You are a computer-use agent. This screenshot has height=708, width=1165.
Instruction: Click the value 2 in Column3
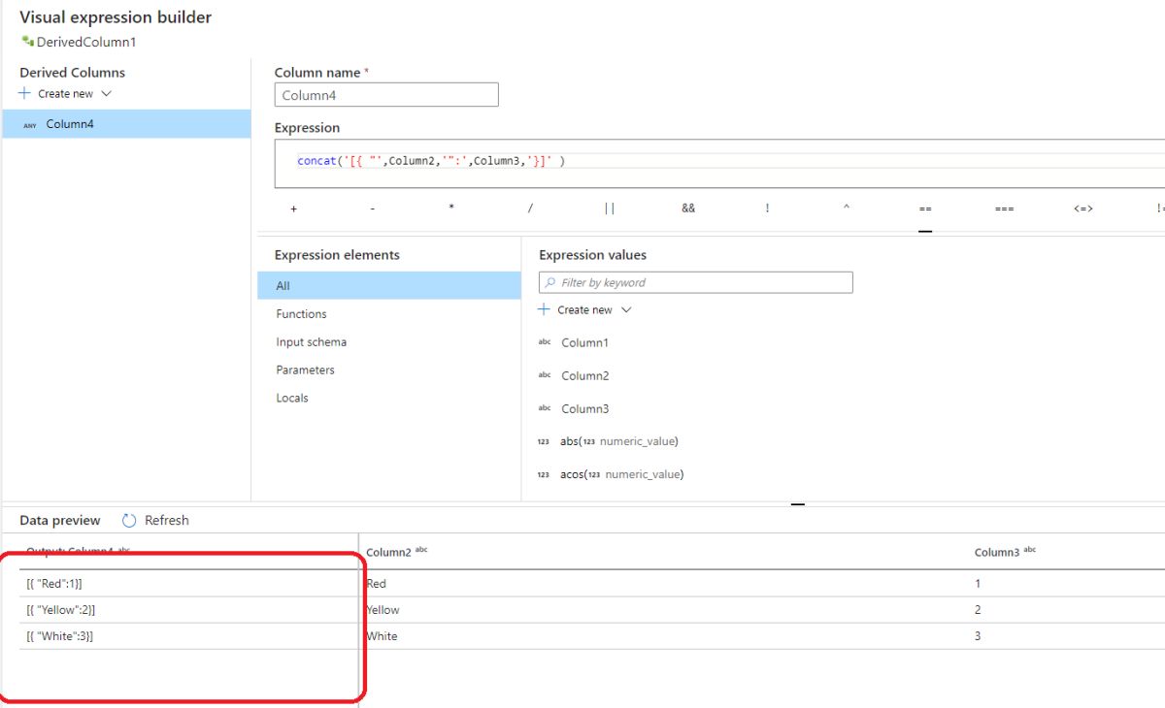click(x=978, y=610)
